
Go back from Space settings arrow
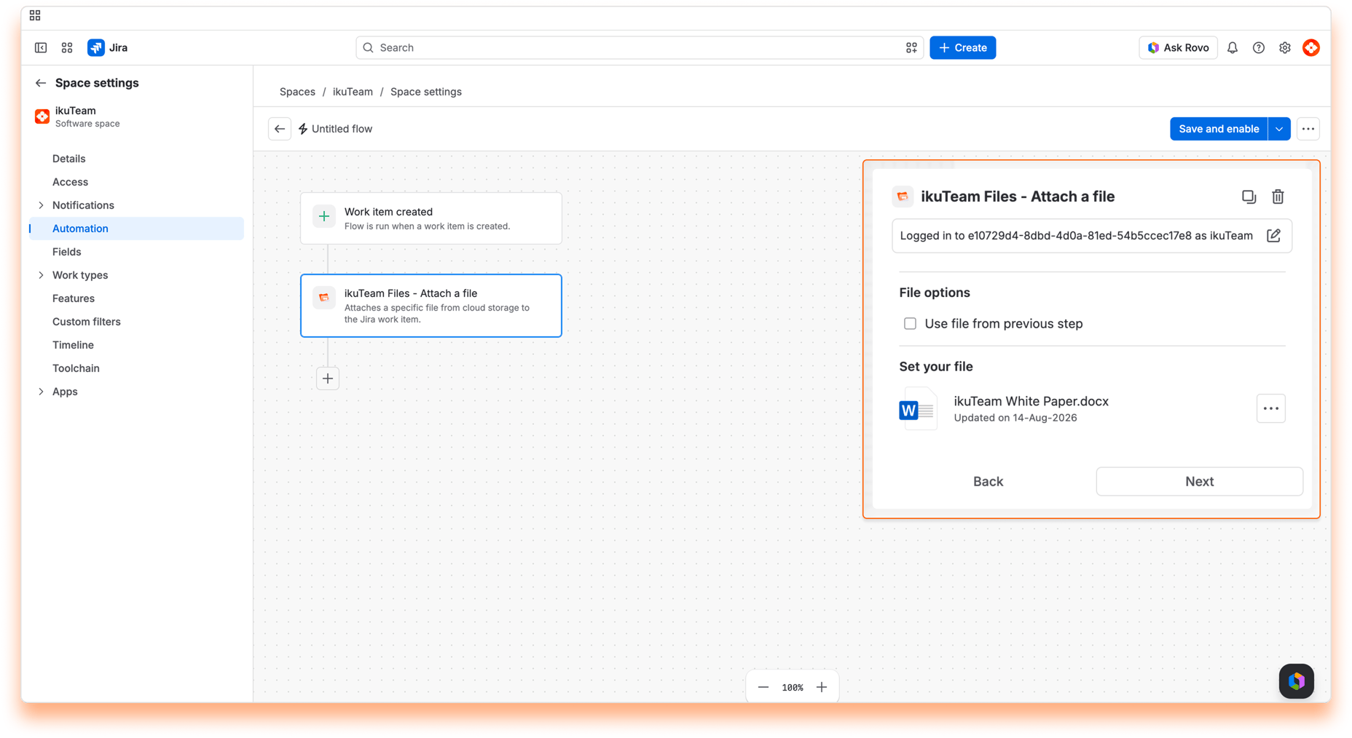coord(41,83)
